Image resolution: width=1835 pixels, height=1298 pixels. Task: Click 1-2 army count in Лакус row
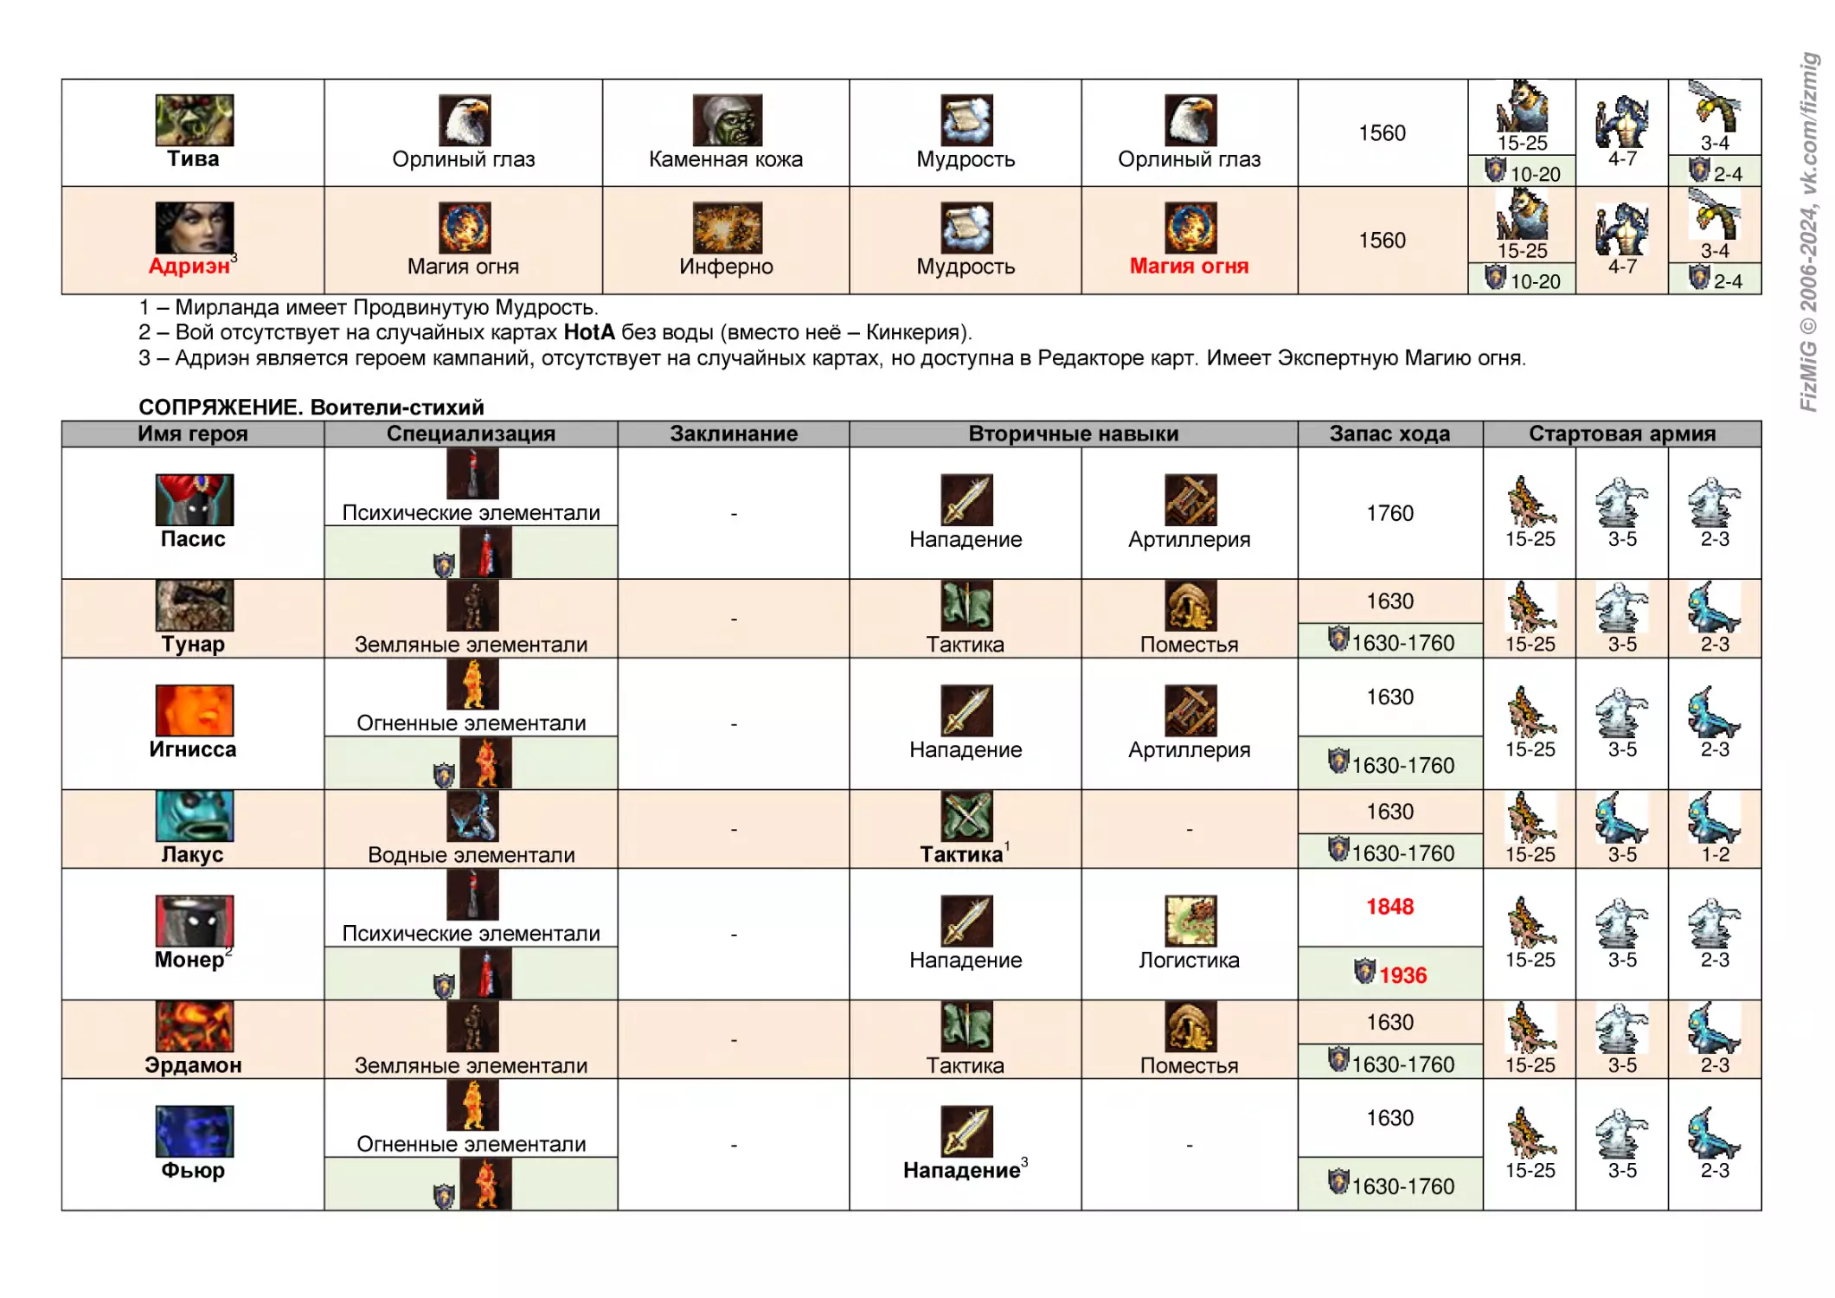(1715, 854)
